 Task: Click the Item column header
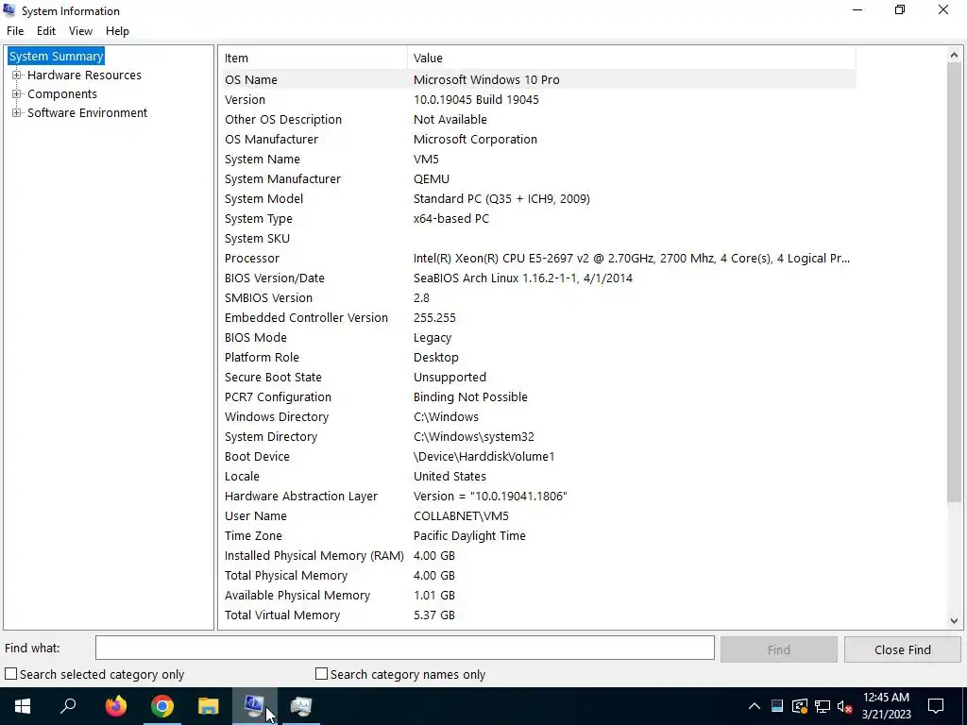pyautogui.click(x=314, y=58)
